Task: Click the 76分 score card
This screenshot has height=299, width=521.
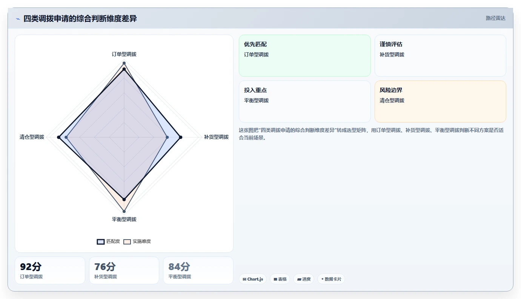Action: [x=124, y=270]
